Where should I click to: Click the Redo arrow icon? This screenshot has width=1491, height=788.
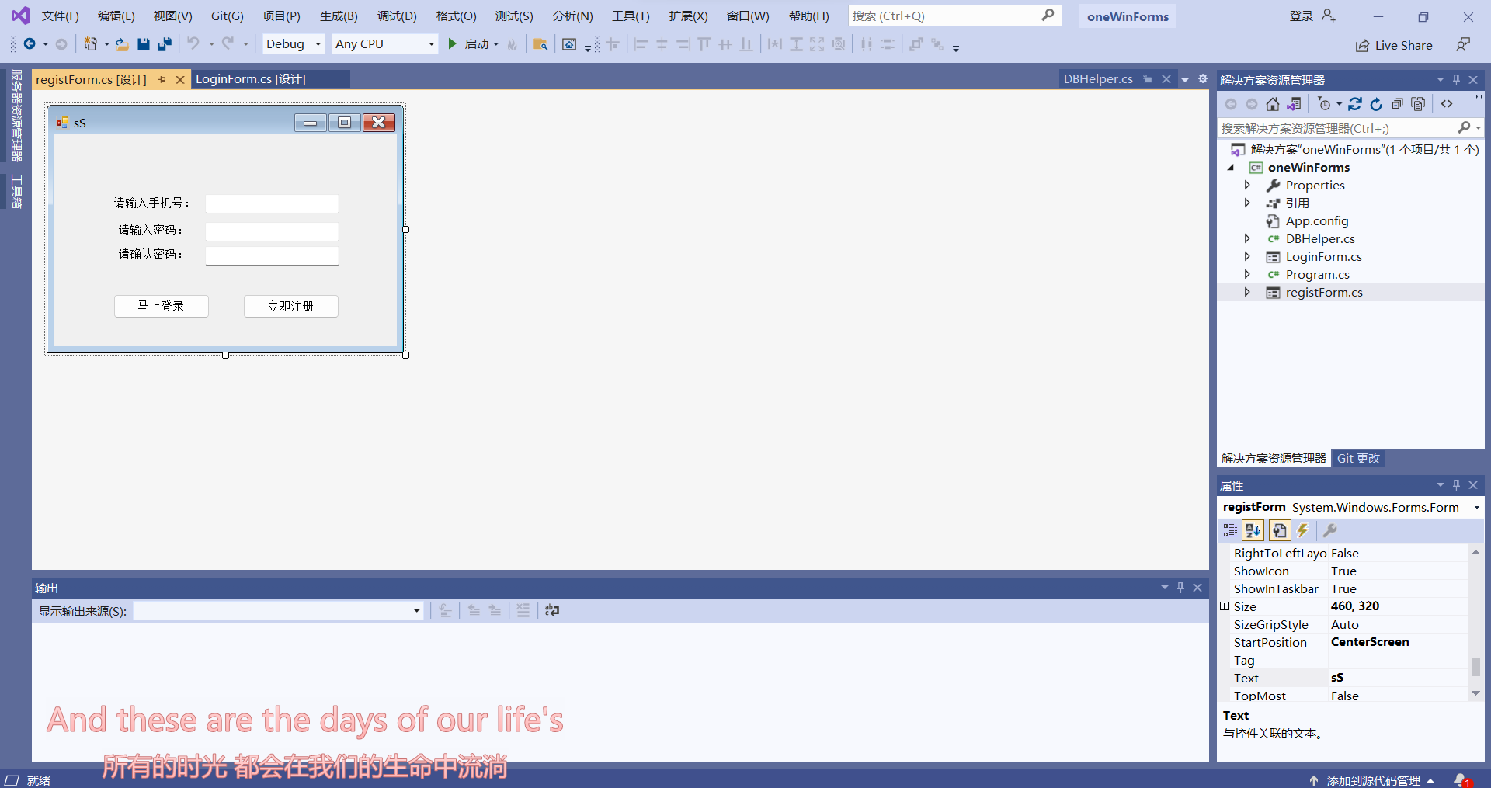228,44
